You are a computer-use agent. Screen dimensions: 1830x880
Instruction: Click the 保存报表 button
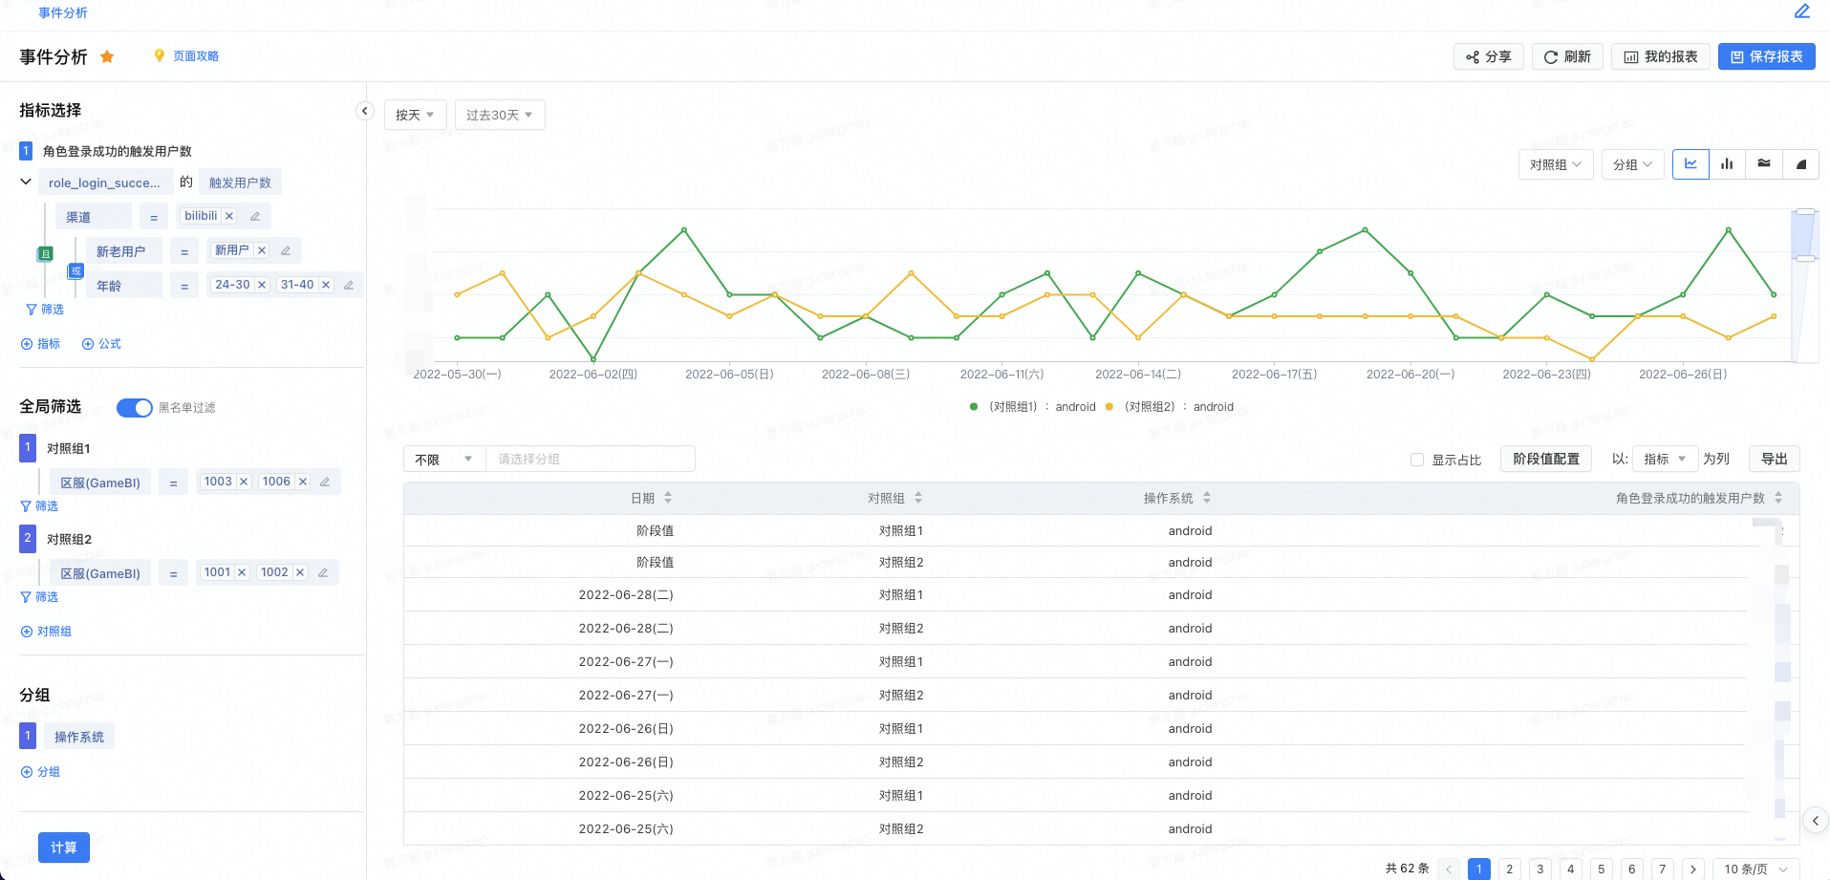(x=1766, y=56)
